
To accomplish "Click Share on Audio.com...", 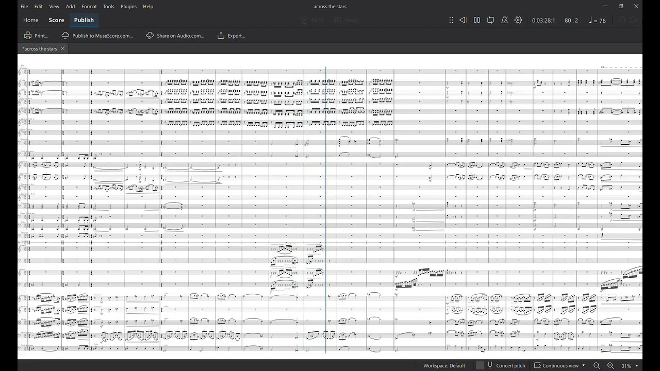I will 175,36.
